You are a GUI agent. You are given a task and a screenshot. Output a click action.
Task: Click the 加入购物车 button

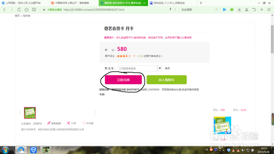[167, 80]
